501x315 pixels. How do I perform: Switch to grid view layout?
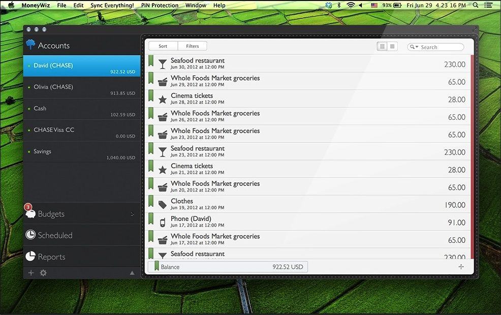coord(392,47)
